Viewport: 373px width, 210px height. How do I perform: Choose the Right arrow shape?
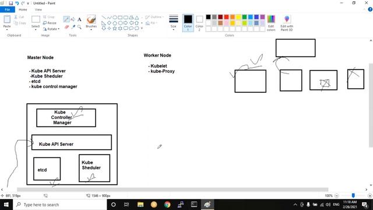click(x=126, y=23)
